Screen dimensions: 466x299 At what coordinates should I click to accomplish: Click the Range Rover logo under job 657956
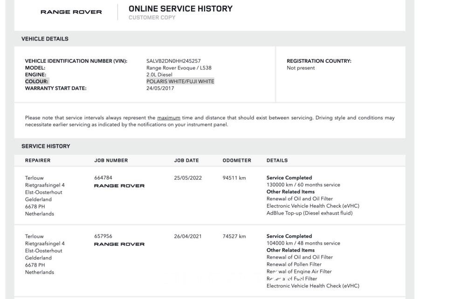pyautogui.click(x=119, y=244)
